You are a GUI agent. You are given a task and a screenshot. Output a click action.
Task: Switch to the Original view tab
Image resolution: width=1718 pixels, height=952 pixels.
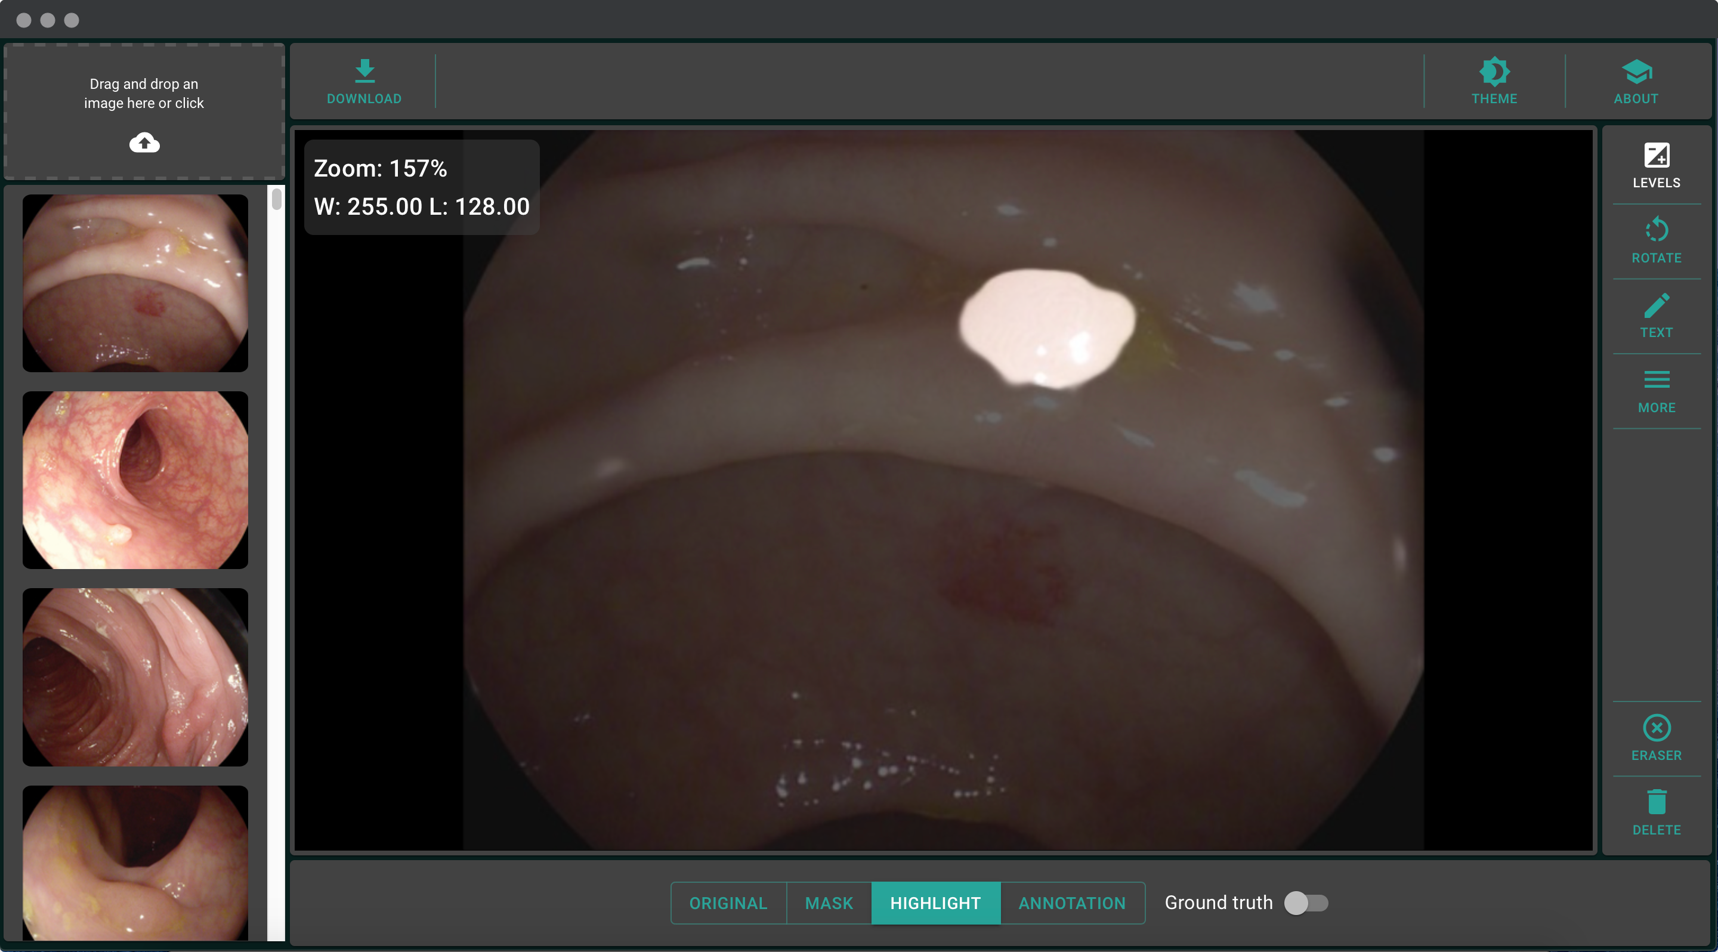click(728, 902)
